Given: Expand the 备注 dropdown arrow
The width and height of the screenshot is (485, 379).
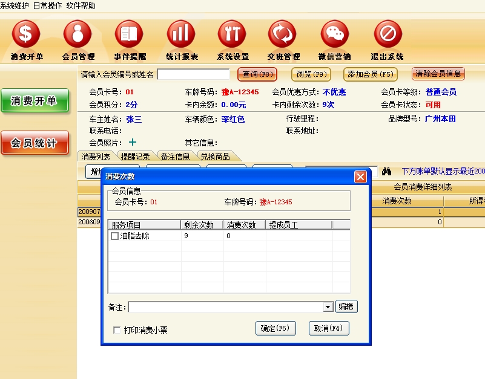Looking at the screenshot, I should [x=328, y=307].
